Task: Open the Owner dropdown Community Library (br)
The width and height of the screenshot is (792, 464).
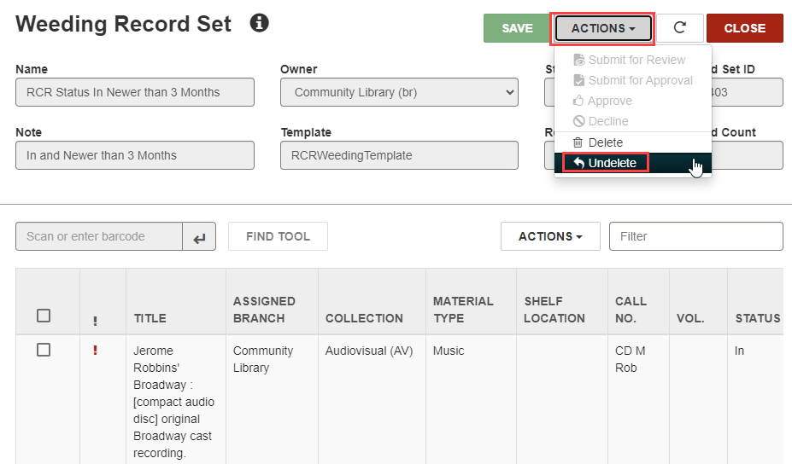Action: (x=399, y=92)
